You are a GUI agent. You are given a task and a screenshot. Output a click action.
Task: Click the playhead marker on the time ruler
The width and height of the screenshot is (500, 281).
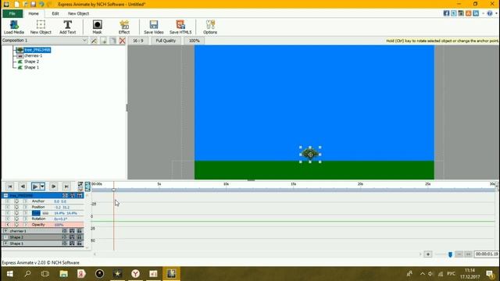(113, 190)
